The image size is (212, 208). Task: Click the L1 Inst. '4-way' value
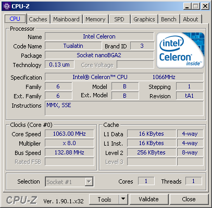point(190,143)
